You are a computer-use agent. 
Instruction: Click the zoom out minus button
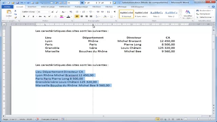[186, 119]
